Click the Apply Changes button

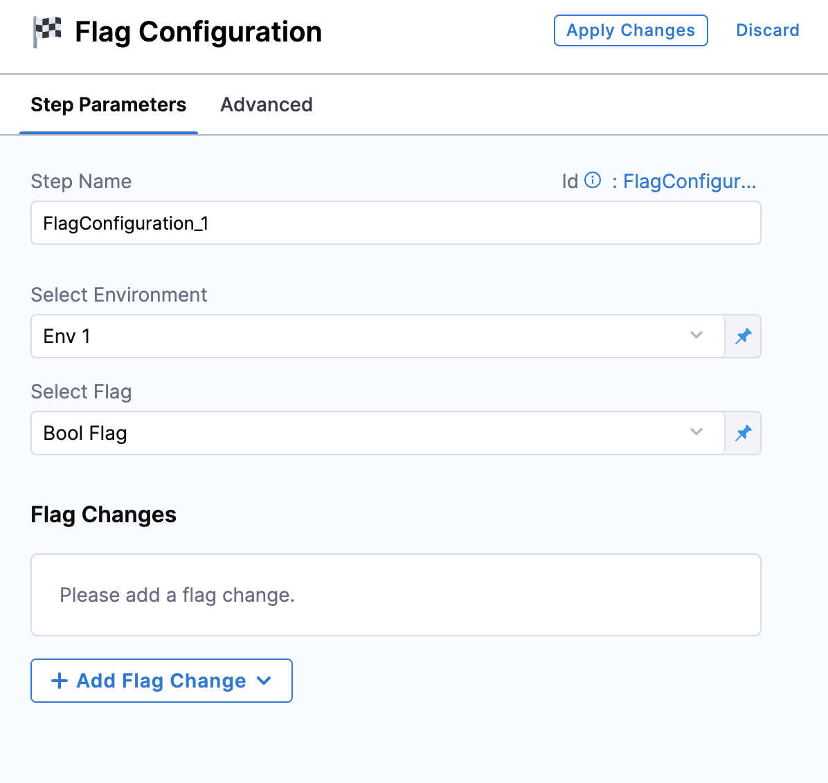631,30
